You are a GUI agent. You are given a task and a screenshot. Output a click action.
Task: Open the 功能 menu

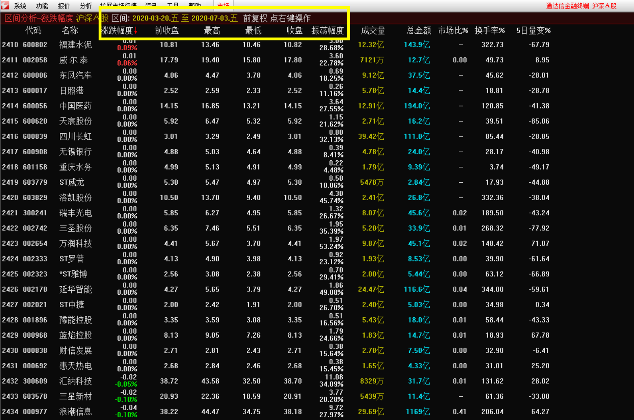[42, 6]
